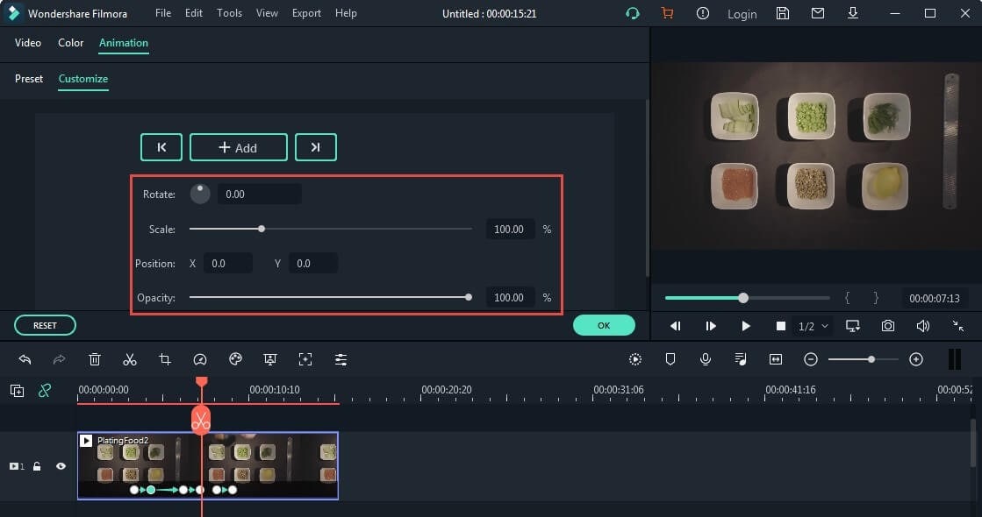Click the Rotate value field
The image size is (982, 517).
(x=259, y=195)
